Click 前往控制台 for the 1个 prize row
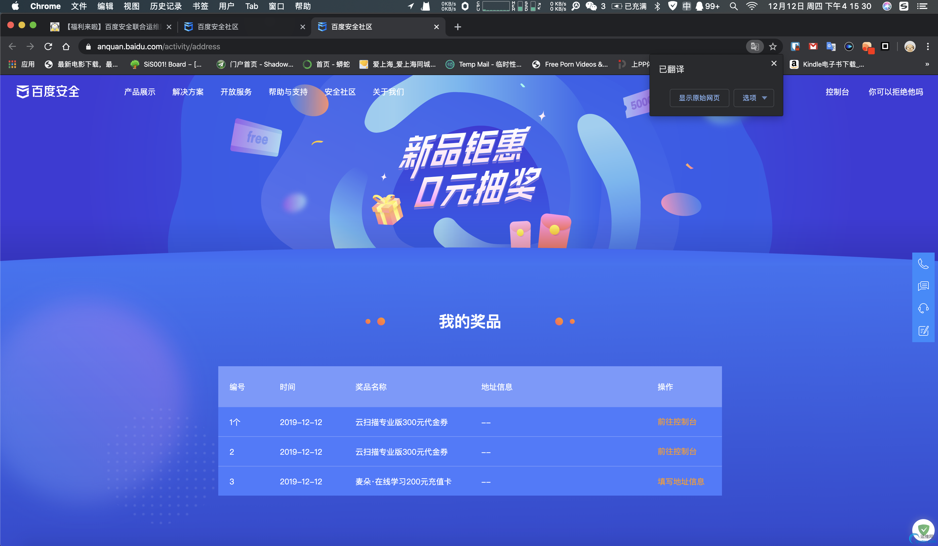The height and width of the screenshot is (546, 938). click(677, 422)
